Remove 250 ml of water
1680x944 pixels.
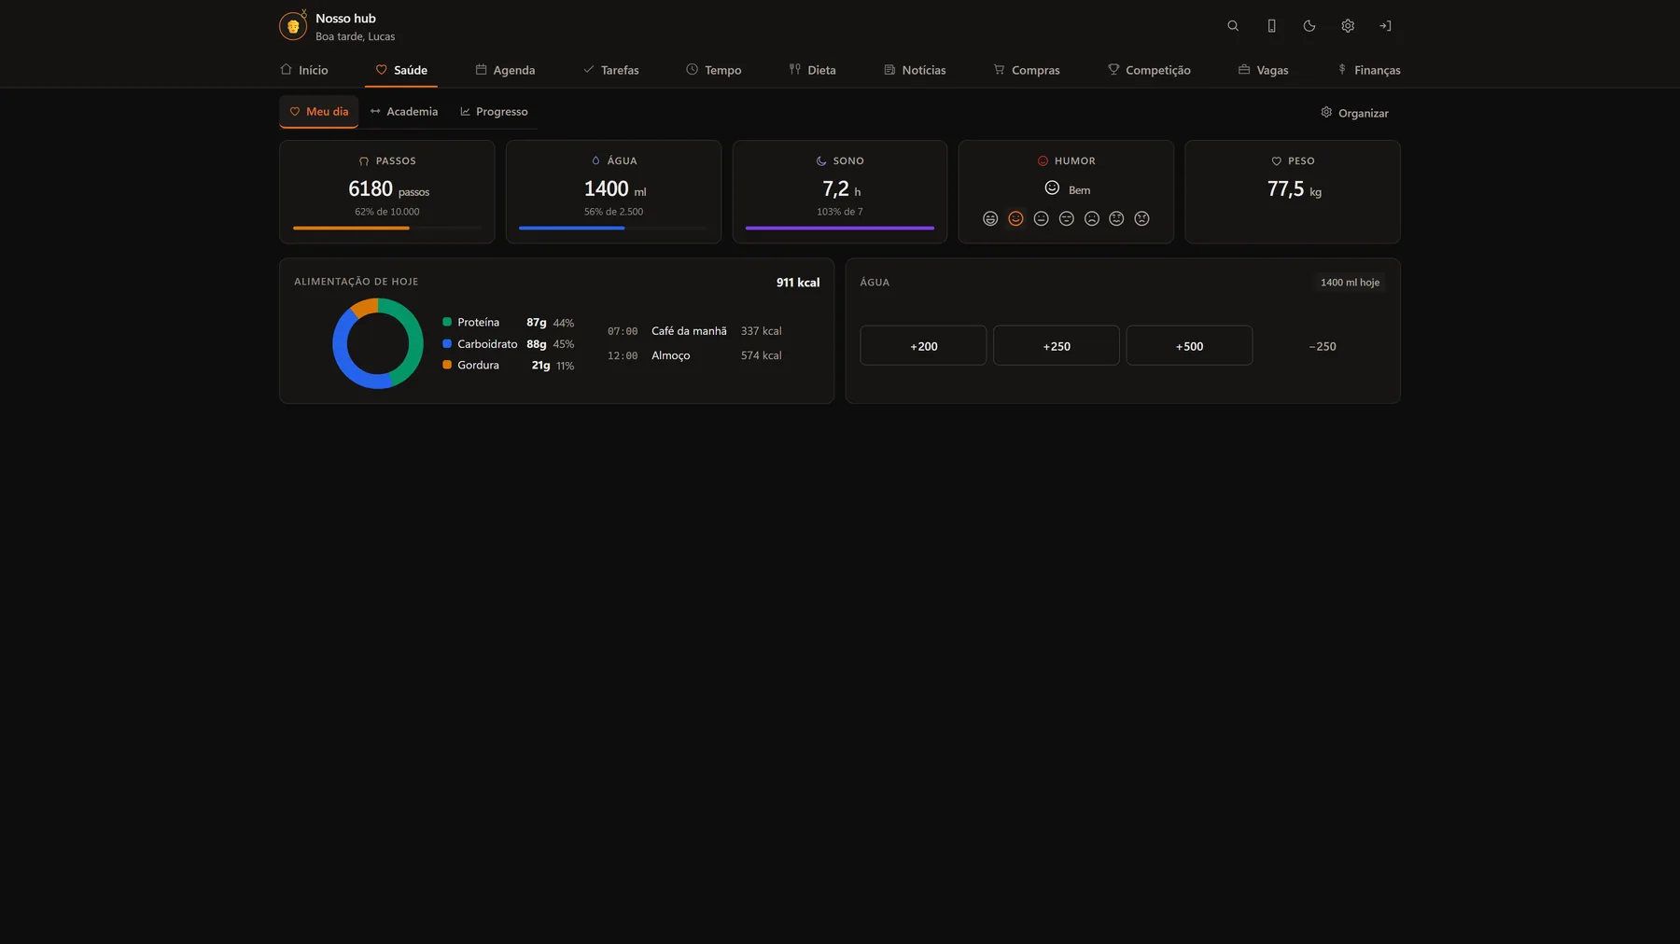[x=1323, y=346]
